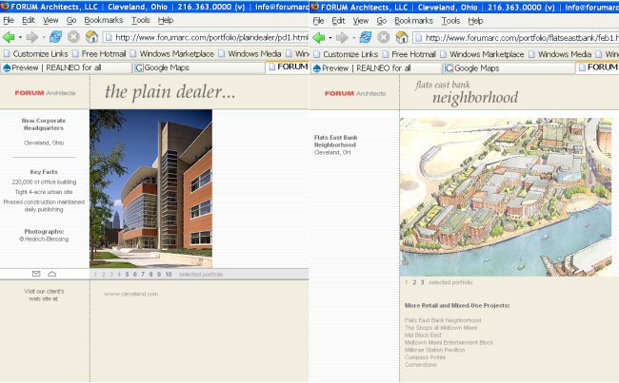The image size is (619, 383).
Task: Click email envelope icon on Plain Dealer page
Action: tap(36, 274)
